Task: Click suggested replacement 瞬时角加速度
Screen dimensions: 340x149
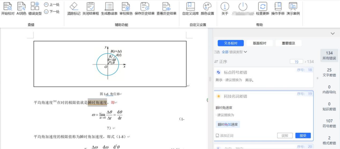Action: [228, 125]
